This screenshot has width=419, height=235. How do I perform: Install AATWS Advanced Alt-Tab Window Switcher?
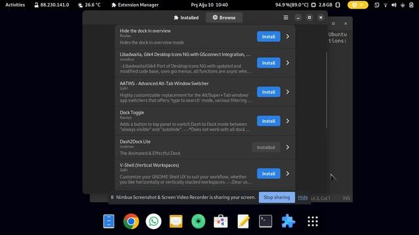(268, 92)
